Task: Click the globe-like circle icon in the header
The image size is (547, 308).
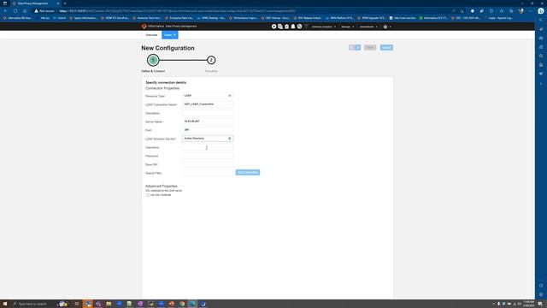Action: [x=299, y=27]
